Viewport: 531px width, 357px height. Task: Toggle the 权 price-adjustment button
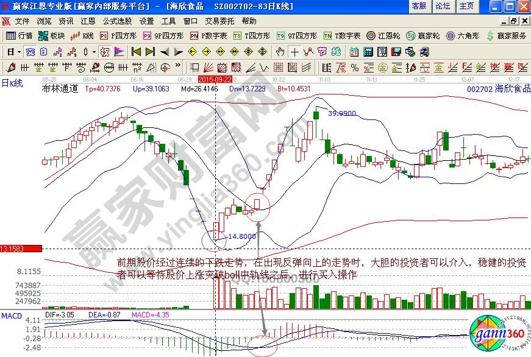click(105, 52)
